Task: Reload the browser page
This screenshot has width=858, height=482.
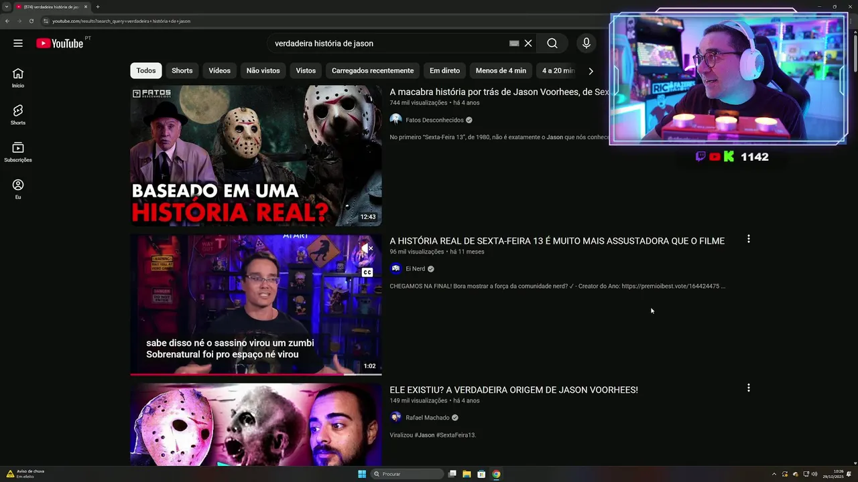Action: pos(31,21)
